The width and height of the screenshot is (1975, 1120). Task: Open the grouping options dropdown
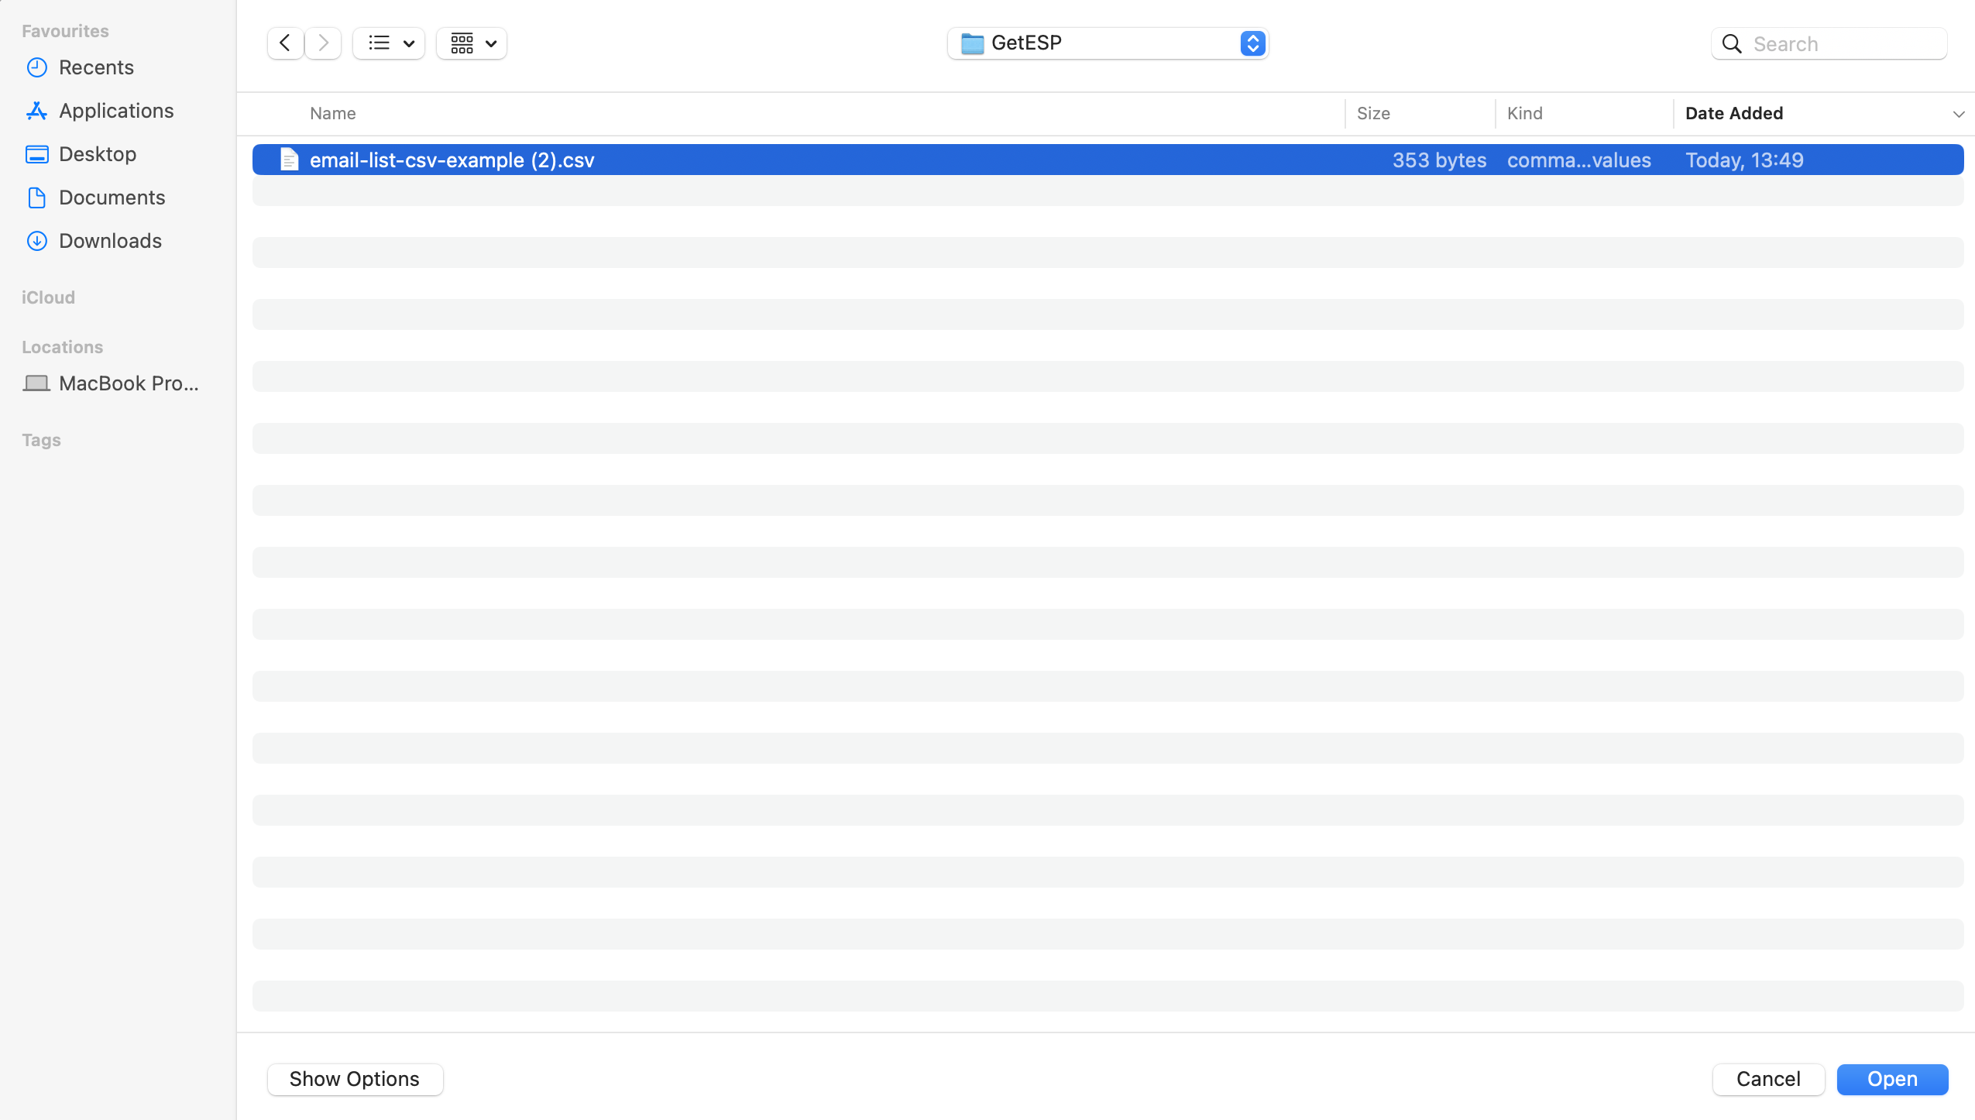472,43
